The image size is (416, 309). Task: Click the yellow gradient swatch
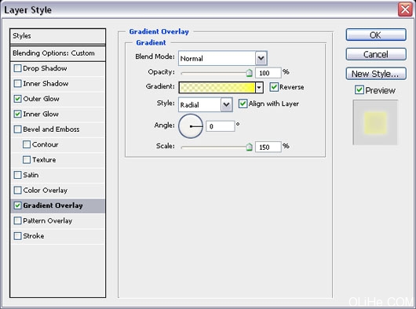pos(217,87)
